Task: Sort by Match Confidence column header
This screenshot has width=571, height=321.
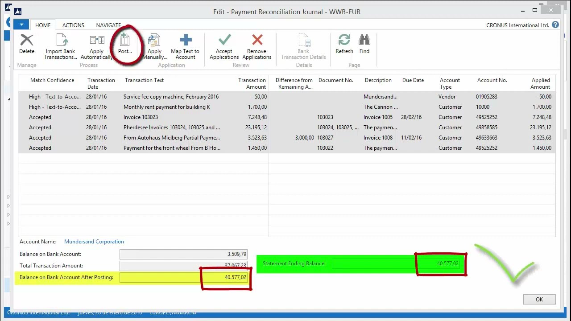Action: [x=52, y=80]
